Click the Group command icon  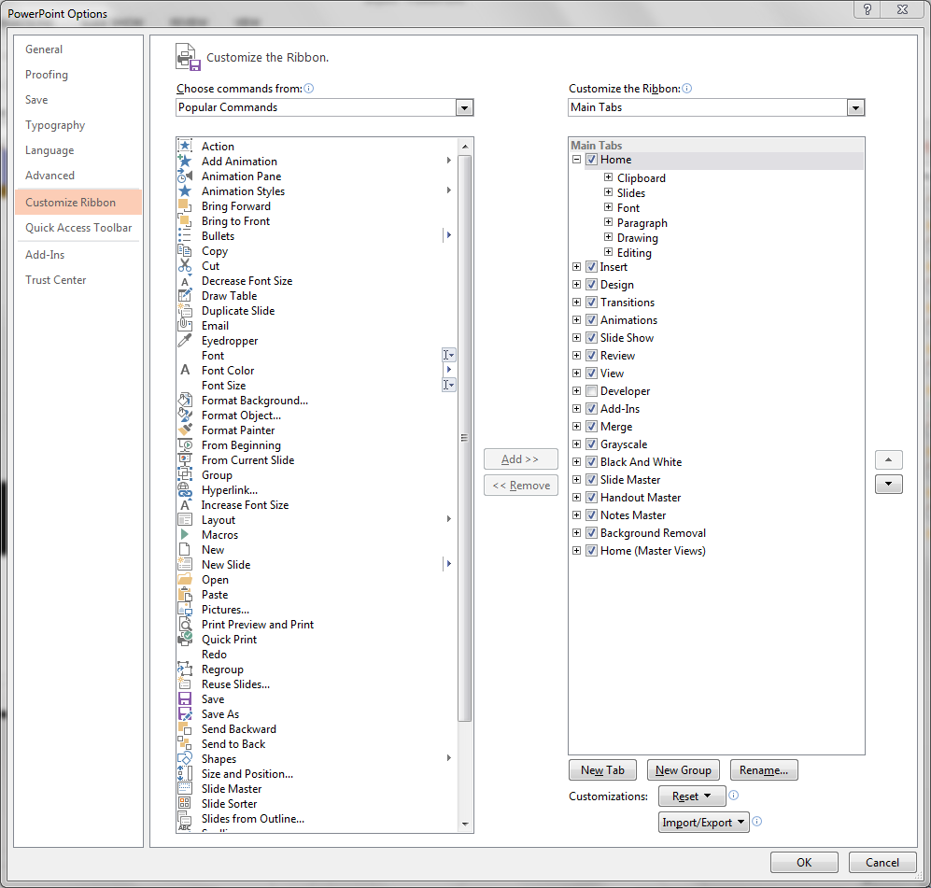[x=185, y=475]
